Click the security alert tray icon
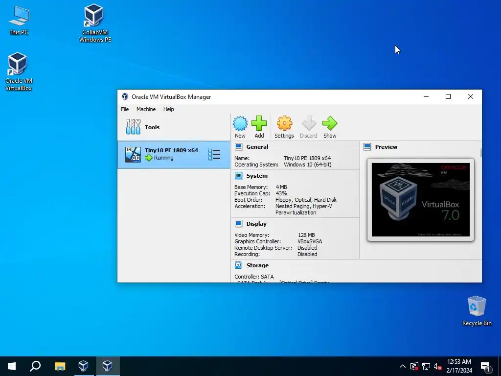The image size is (501, 376). point(414,366)
